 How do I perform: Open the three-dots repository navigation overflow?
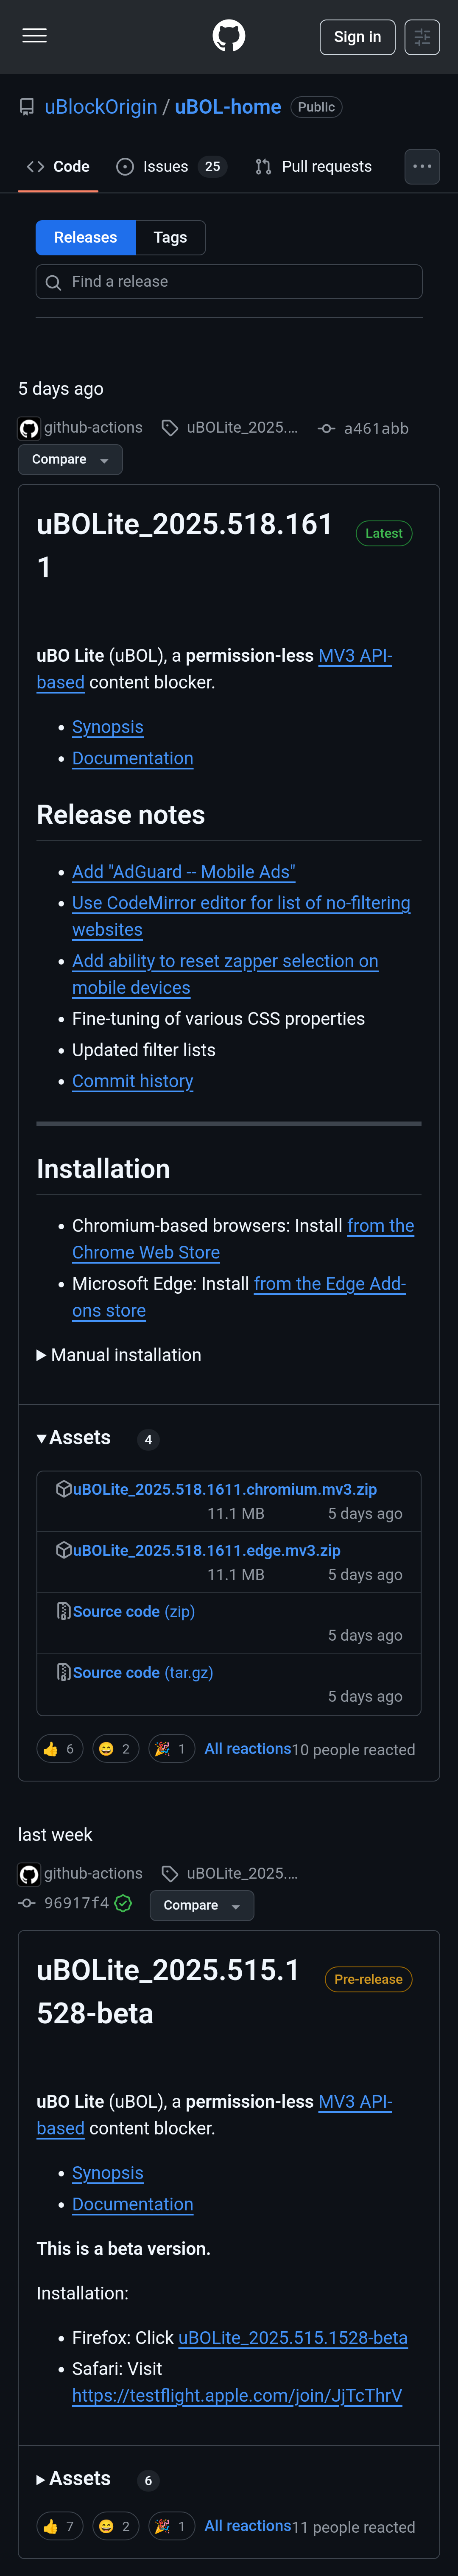(x=422, y=166)
